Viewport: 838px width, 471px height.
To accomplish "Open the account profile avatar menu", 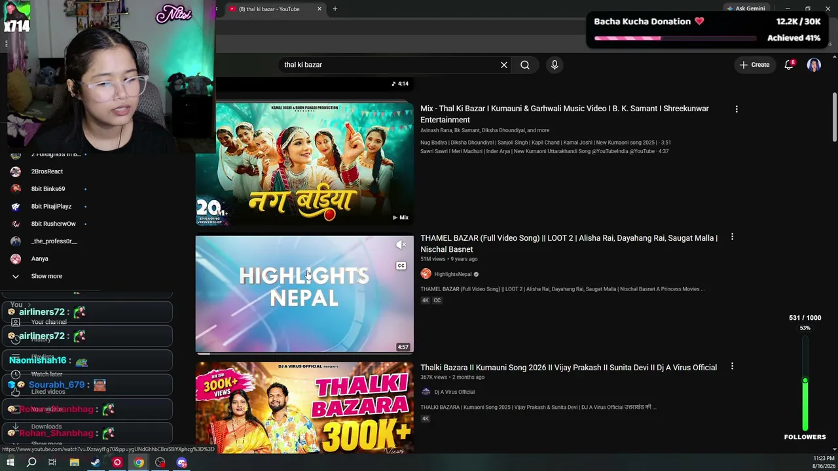I will tap(814, 65).
